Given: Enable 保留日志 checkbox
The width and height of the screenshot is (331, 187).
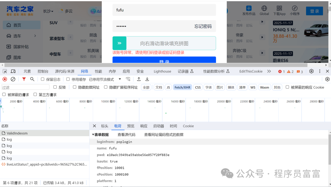Looking at the screenshot, I should [x=42, y=79].
